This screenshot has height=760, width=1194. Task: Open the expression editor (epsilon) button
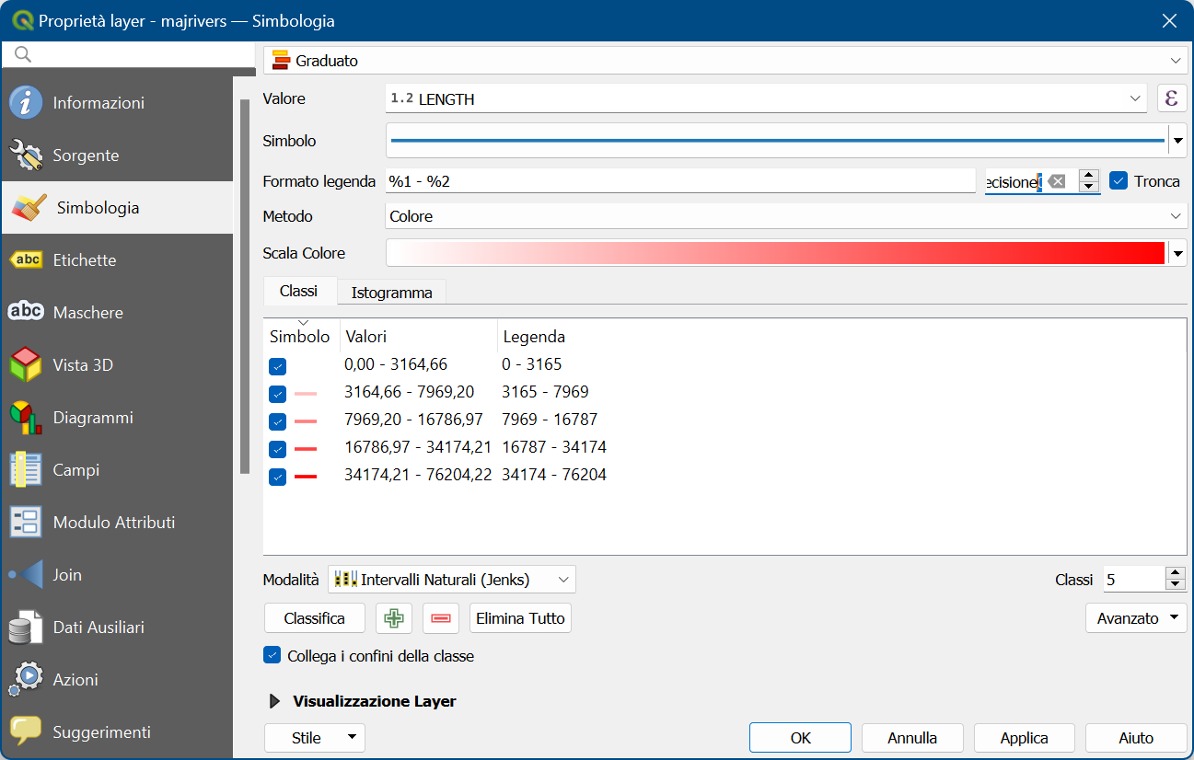1172,99
